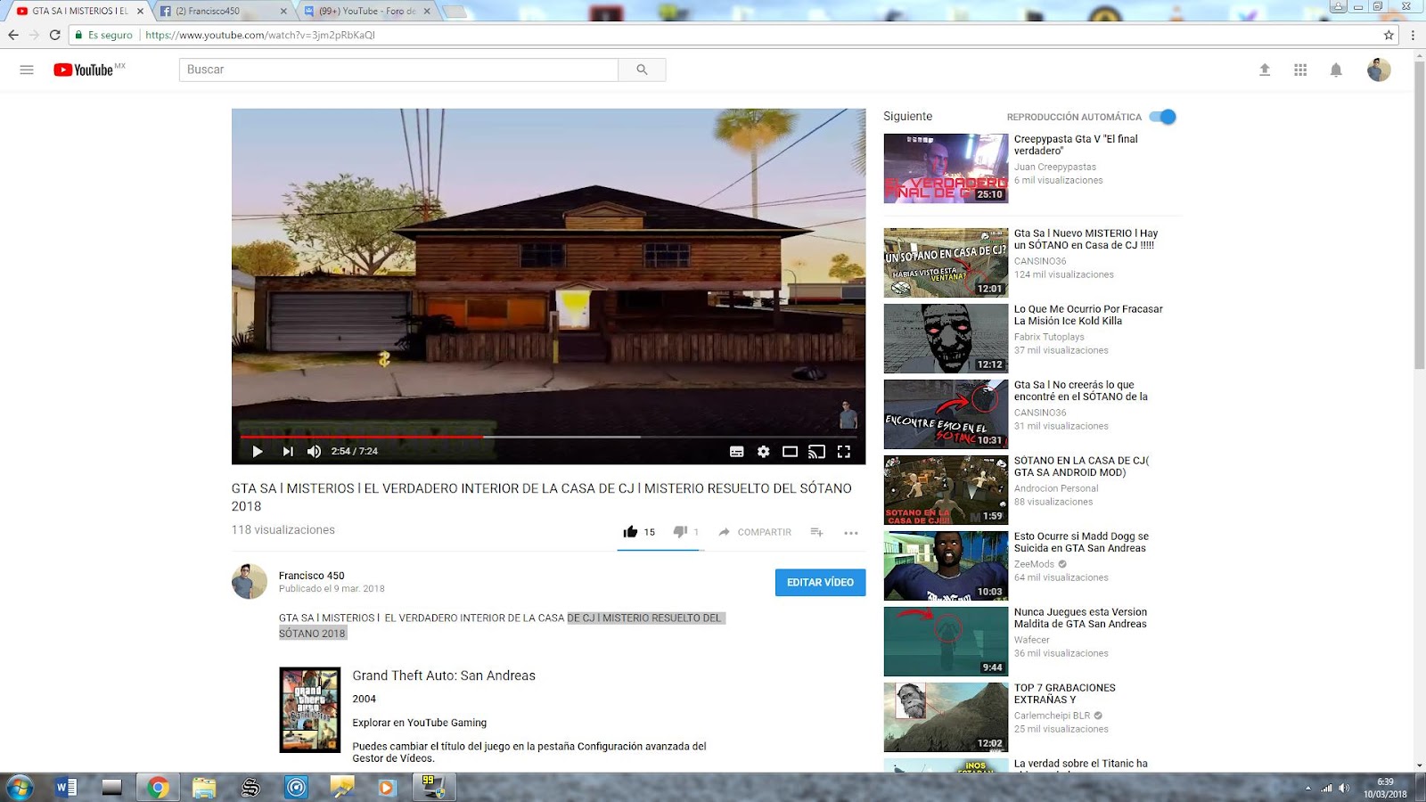
Task: Open 'Lo Que Me Ocurrio Por Fracasar' video
Action: 1088,315
